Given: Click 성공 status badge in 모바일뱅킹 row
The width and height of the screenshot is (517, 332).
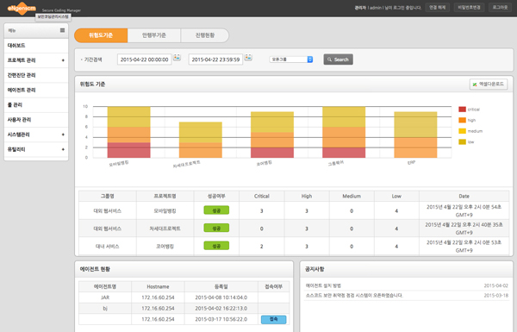Looking at the screenshot, I should click(216, 210).
